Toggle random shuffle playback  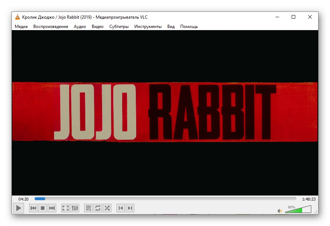[x=107, y=208]
